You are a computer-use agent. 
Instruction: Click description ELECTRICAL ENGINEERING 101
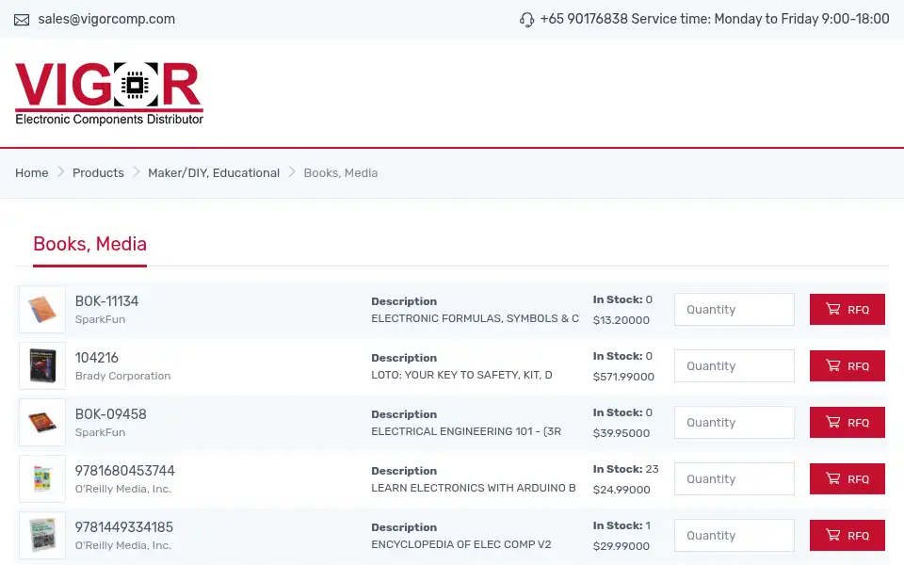pyautogui.click(x=466, y=431)
